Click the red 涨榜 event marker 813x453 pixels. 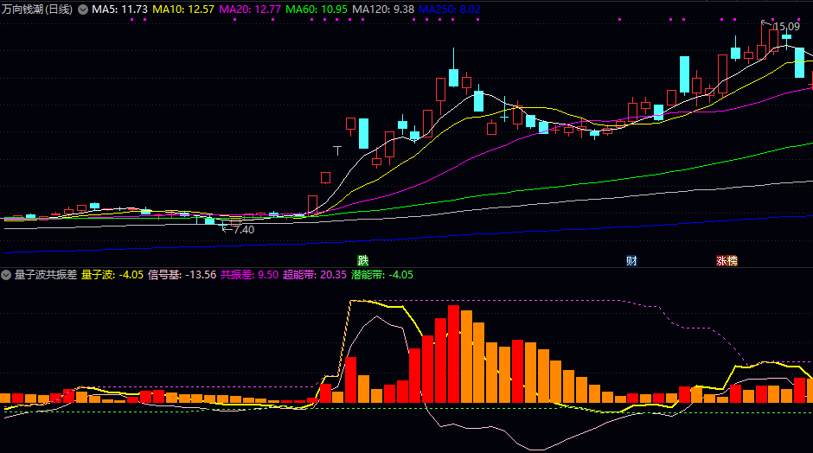coord(727,260)
